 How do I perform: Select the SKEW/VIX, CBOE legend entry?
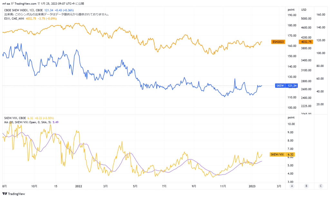click(x=15, y=118)
